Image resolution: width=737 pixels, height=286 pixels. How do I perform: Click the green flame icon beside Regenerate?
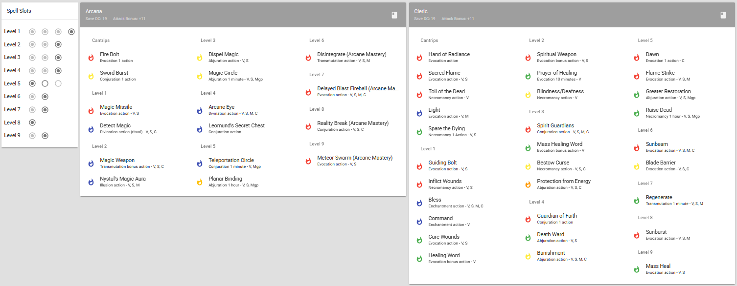coord(636,201)
